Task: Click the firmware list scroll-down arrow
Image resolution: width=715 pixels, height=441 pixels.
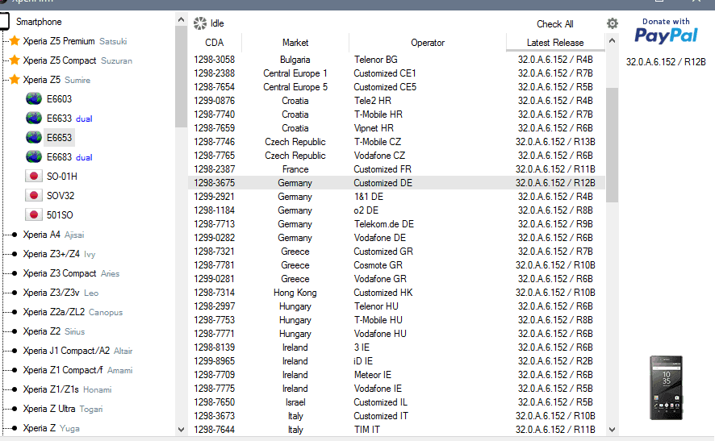Action: (612, 429)
